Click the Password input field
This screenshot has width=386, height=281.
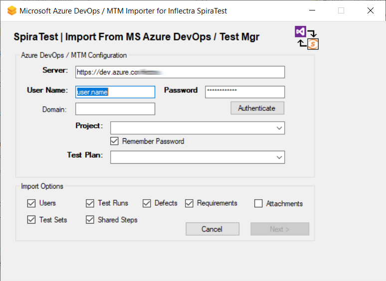(x=244, y=92)
